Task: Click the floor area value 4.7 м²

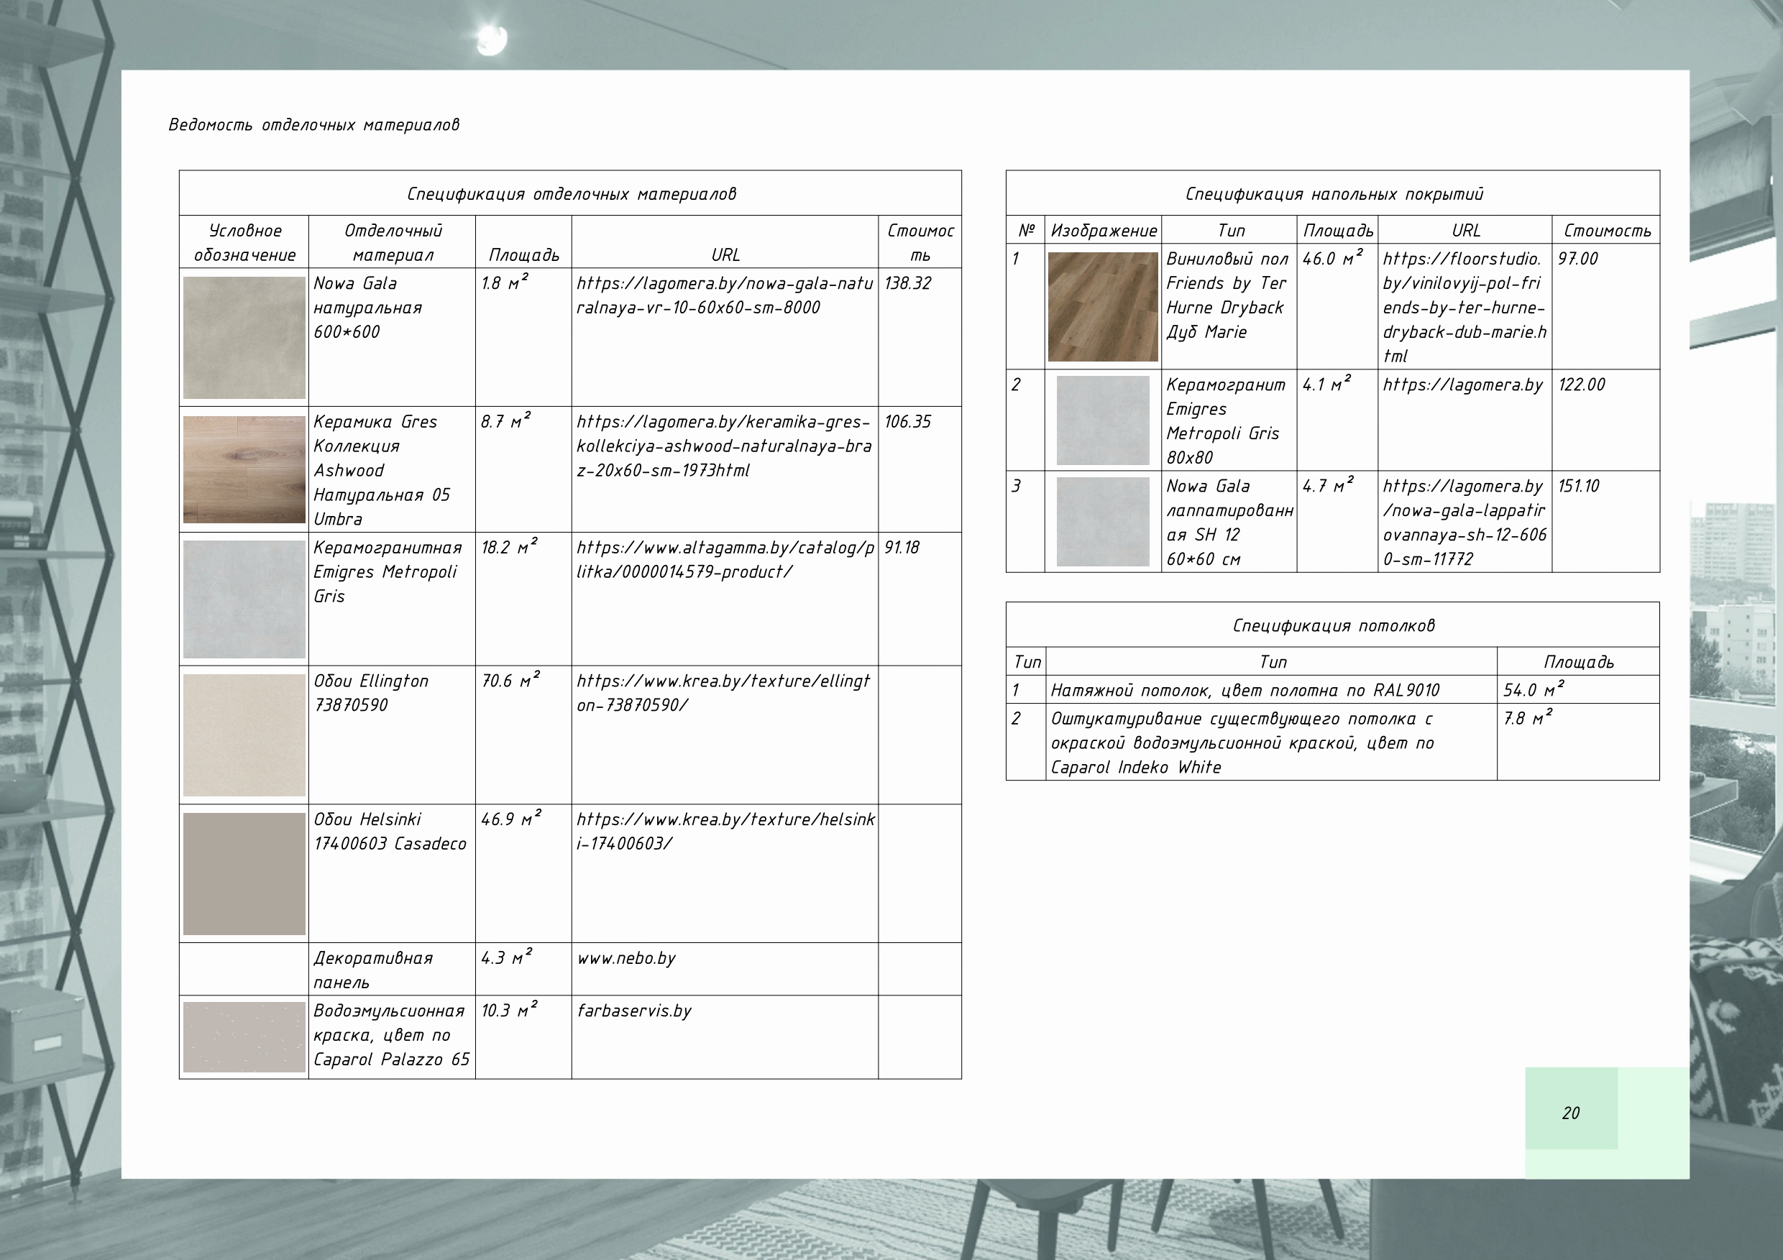Action: pyautogui.click(x=1328, y=484)
